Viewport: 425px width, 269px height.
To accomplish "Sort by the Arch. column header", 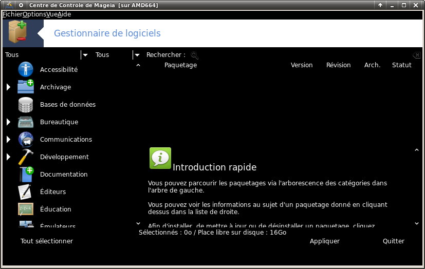I will tap(372, 65).
